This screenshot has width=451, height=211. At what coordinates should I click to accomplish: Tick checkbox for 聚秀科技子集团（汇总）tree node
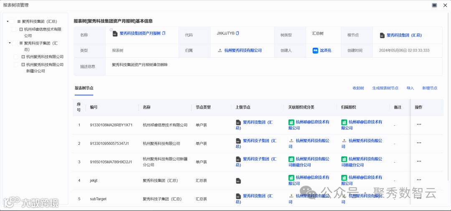point(14,43)
